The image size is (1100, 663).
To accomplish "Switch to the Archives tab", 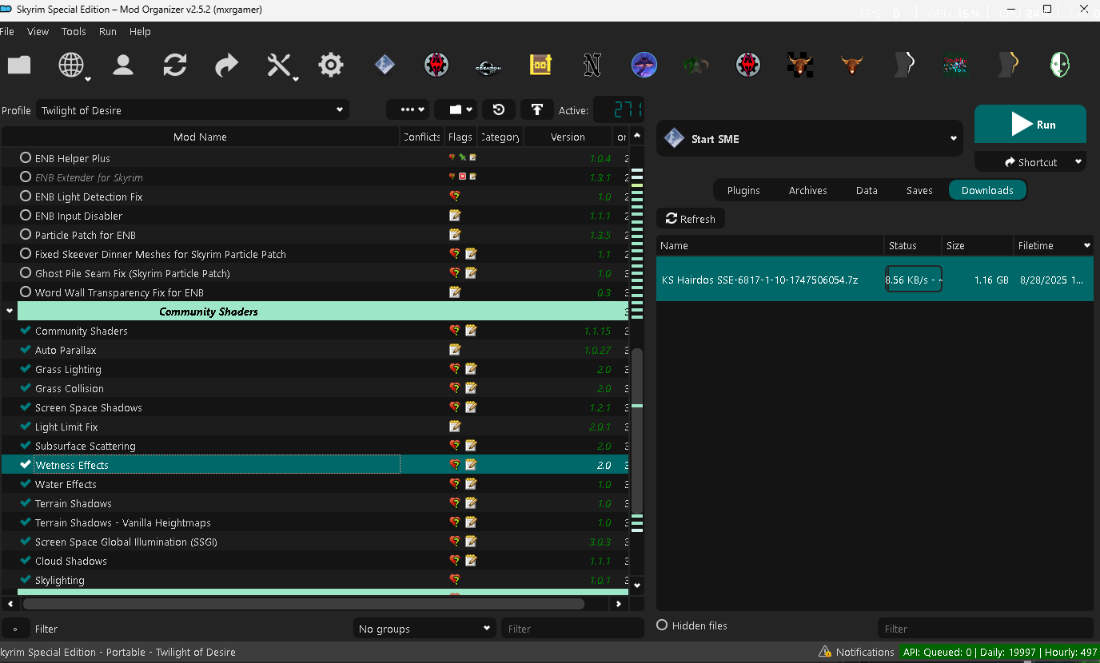I will click(808, 190).
